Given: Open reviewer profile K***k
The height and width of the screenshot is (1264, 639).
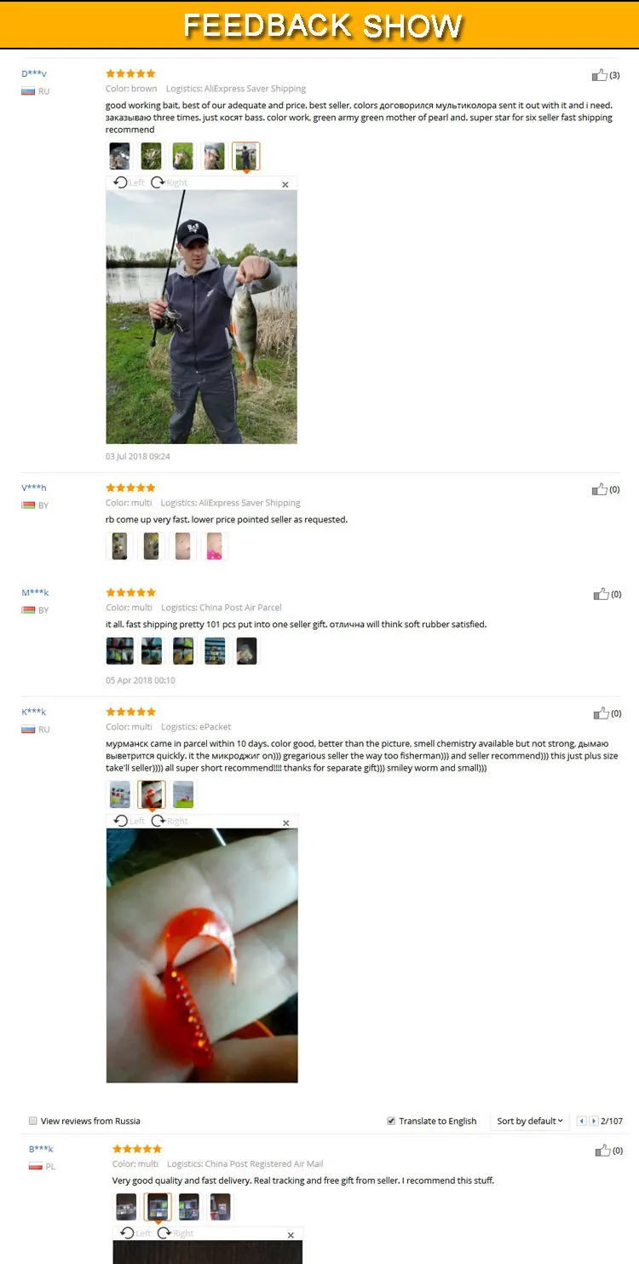Looking at the screenshot, I should pos(34,712).
